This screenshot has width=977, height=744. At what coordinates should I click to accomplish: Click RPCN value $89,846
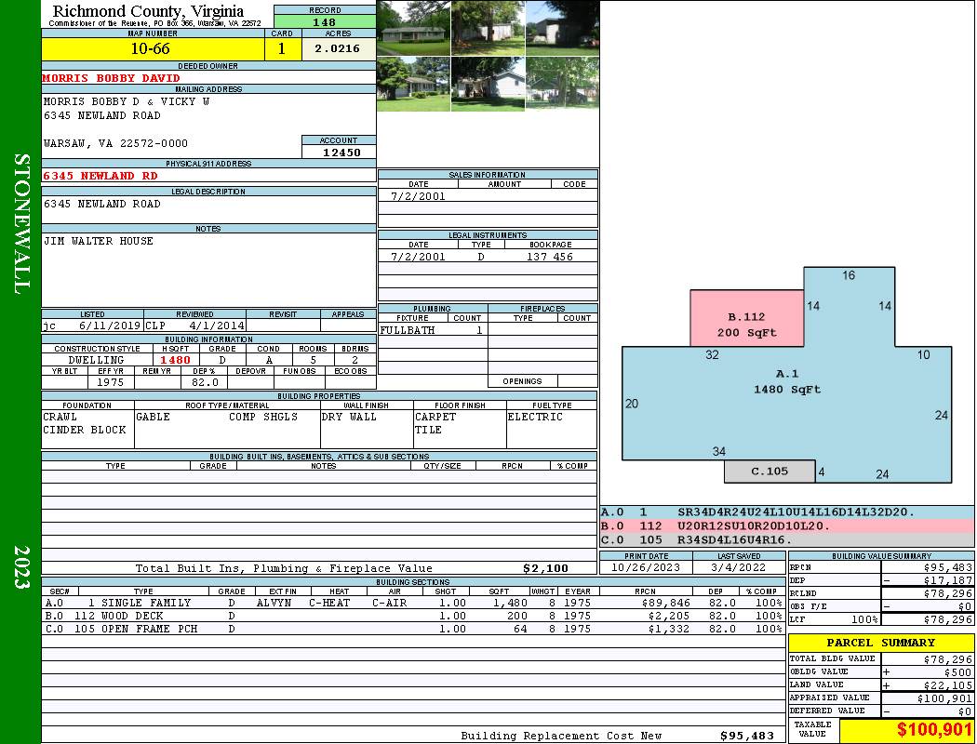click(x=665, y=603)
